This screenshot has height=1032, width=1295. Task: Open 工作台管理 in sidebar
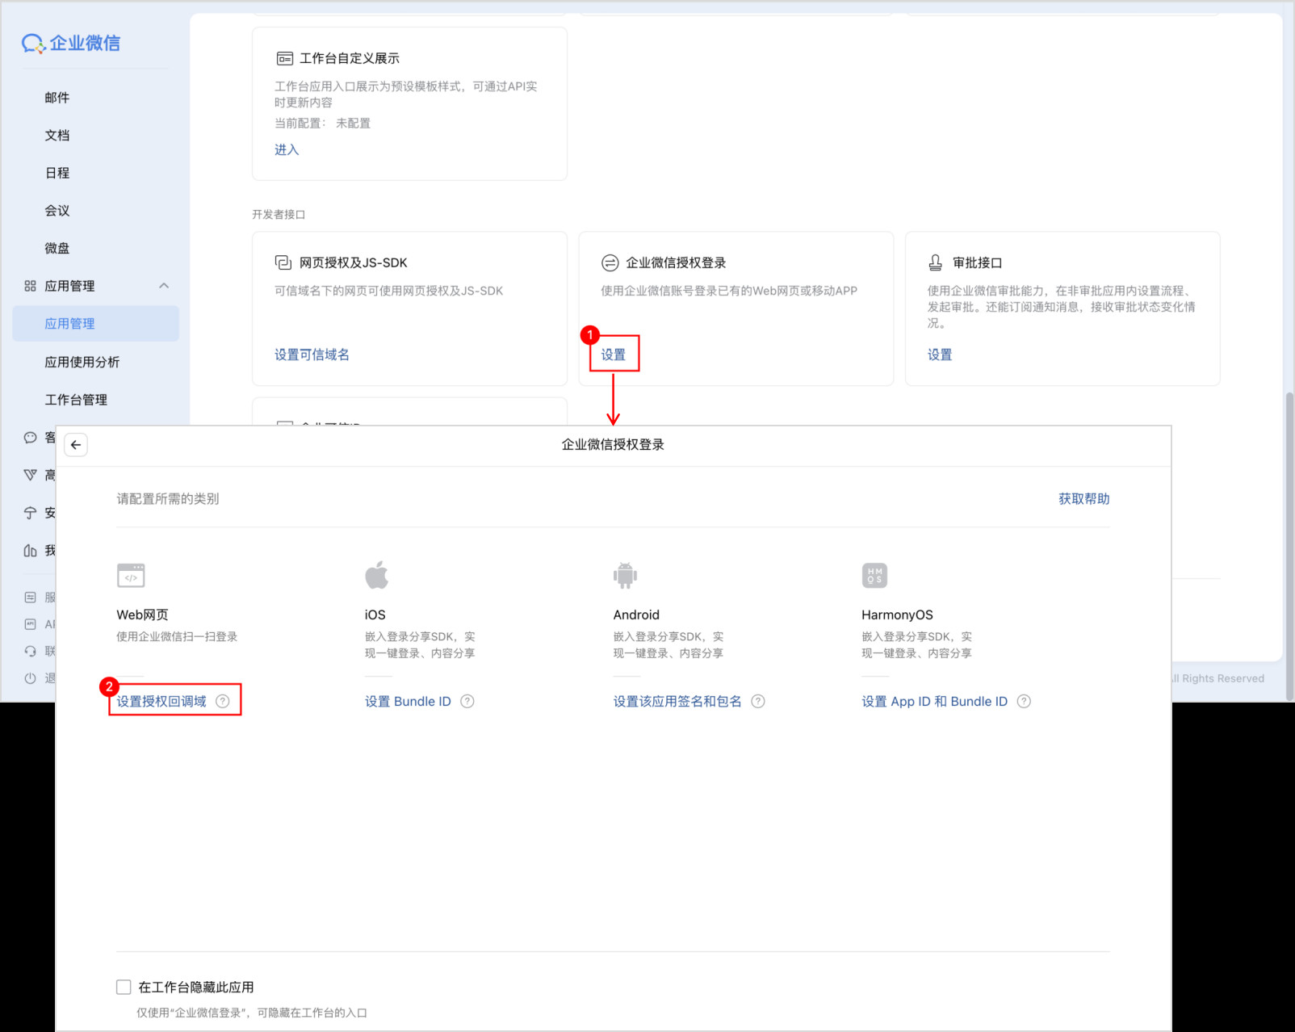coord(76,400)
